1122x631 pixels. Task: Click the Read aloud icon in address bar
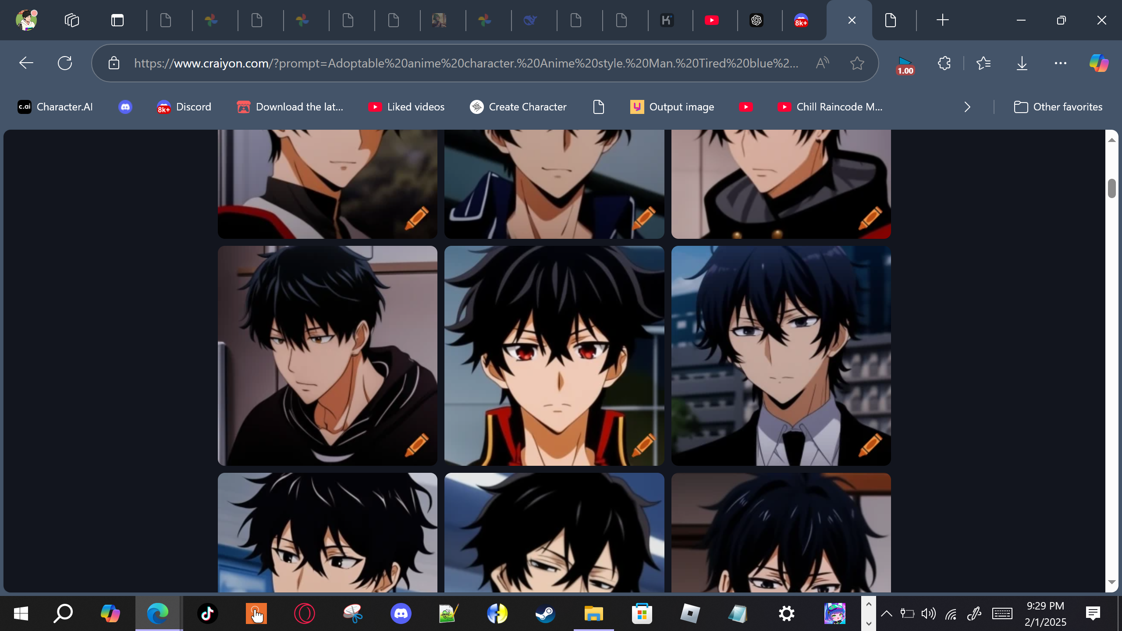[x=822, y=64]
